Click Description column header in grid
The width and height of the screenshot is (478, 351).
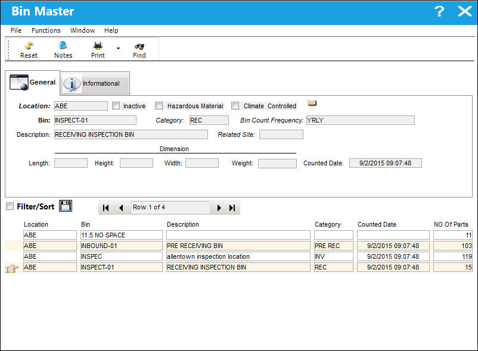coord(183,224)
